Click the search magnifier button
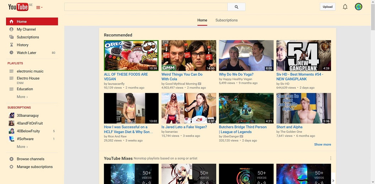The image size is (375, 184). click(236, 7)
